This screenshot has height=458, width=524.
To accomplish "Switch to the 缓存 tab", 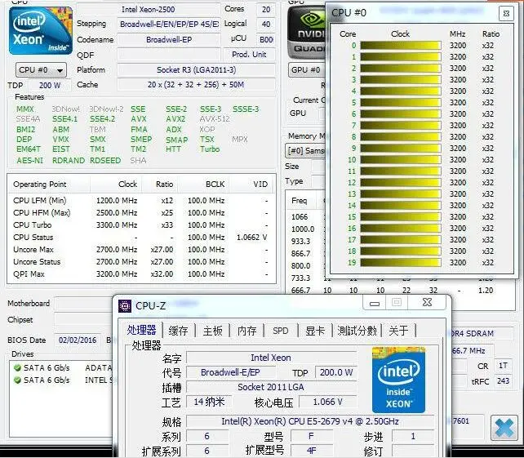I will point(179,331).
